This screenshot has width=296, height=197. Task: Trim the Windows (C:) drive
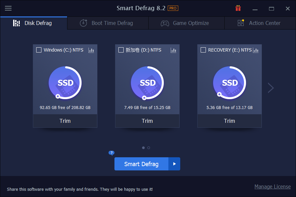coord(65,121)
